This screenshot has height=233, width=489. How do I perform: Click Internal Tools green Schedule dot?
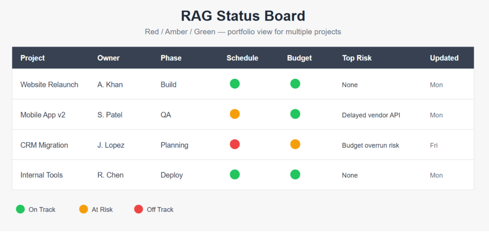tap(235, 174)
